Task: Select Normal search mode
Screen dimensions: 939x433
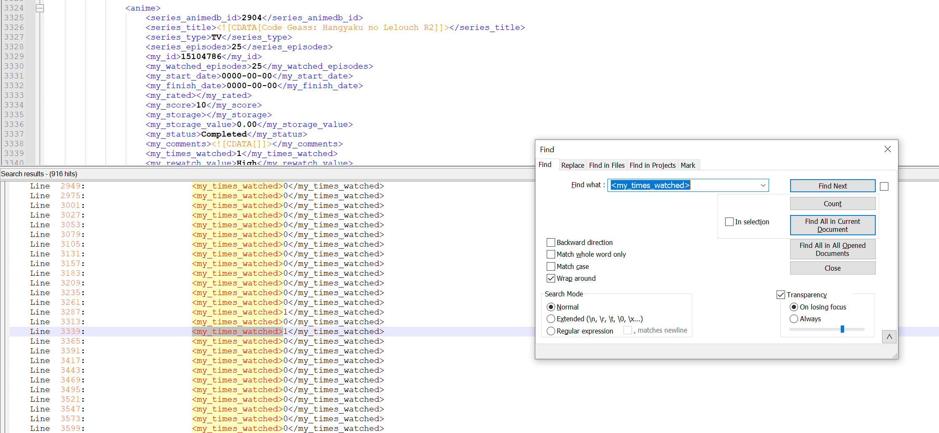Action: pos(551,307)
